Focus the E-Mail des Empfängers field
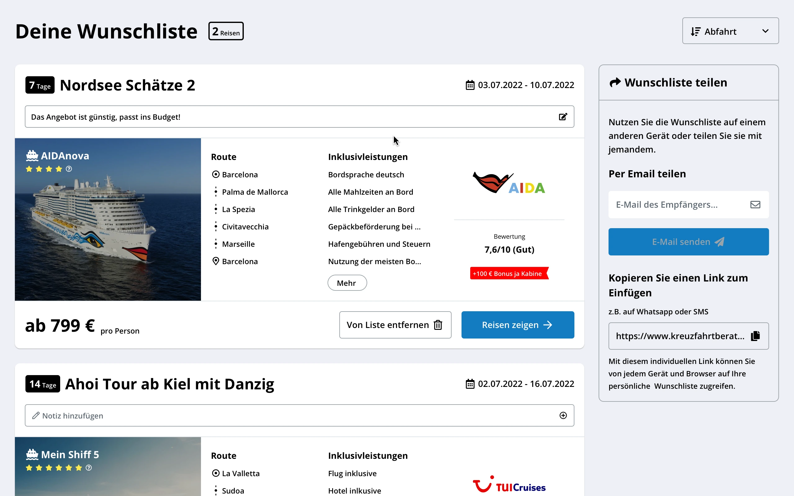 pos(688,205)
